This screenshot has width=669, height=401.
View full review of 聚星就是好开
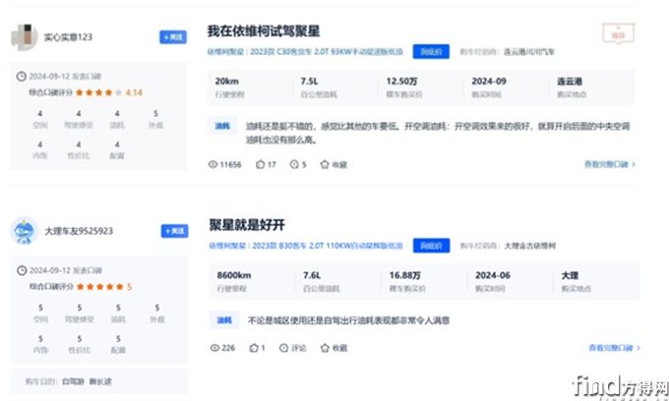click(x=614, y=348)
